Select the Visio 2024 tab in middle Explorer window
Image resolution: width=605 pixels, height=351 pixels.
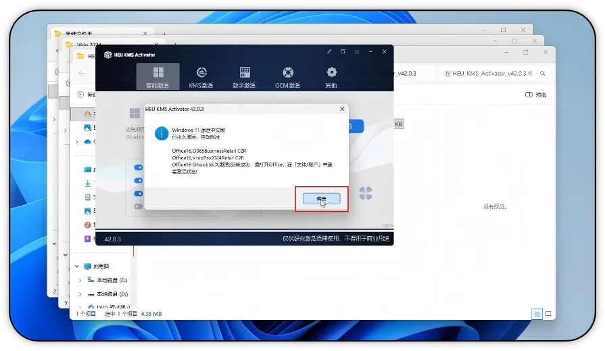(112, 44)
